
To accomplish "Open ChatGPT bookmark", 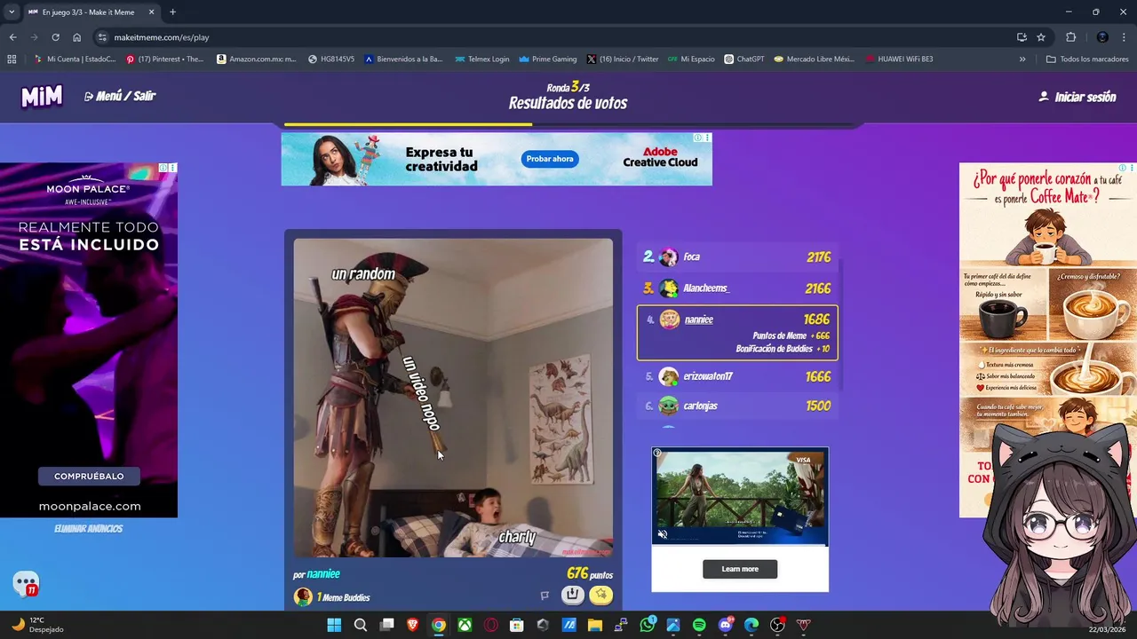I will tap(743, 59).
